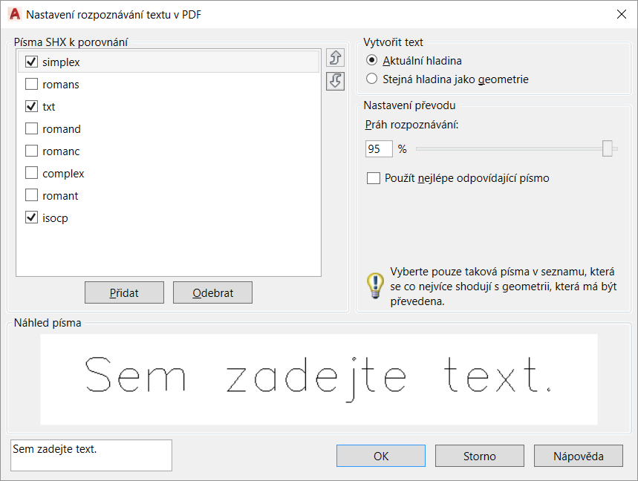Tick the romanc font checkbox
The image size is (638, 481).
31,151
